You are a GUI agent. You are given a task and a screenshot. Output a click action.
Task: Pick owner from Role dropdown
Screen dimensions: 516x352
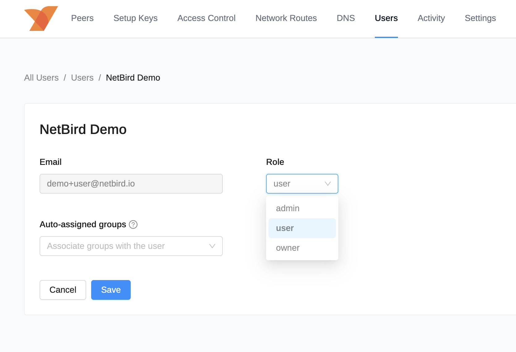(288, 248)
